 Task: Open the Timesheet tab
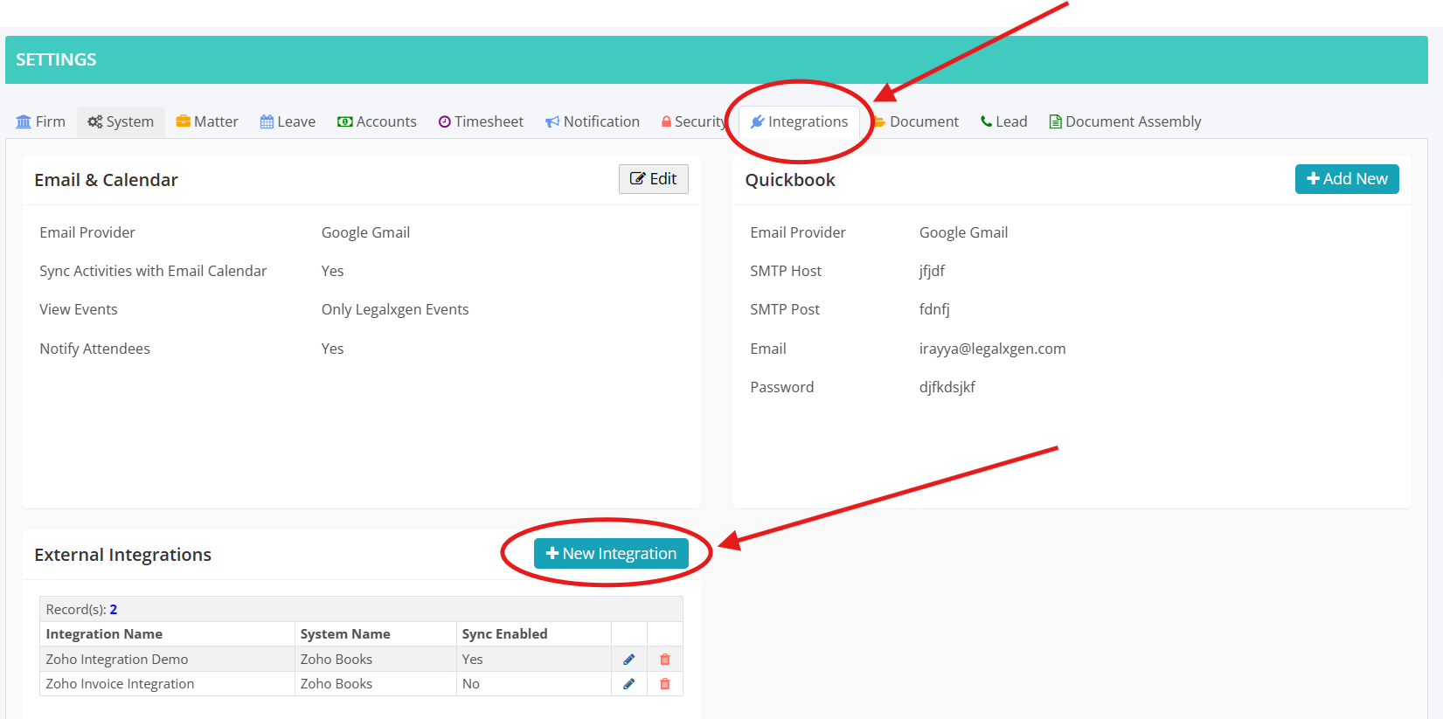(481, 121)
